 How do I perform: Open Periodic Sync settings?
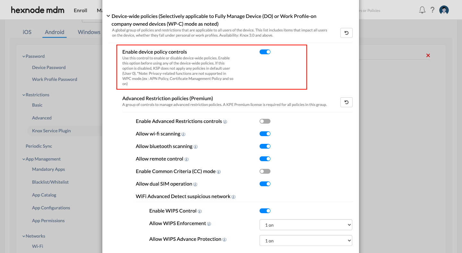coord(39,146)
